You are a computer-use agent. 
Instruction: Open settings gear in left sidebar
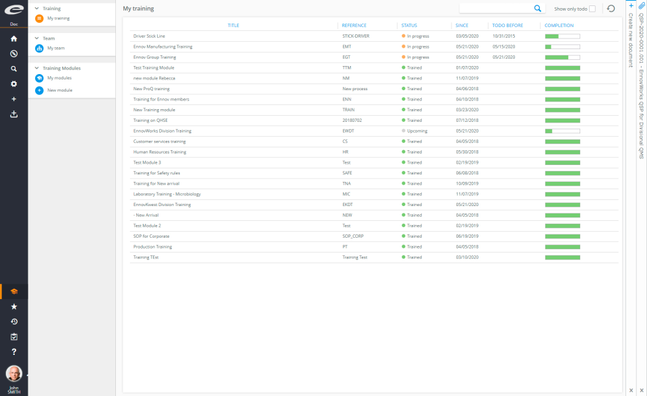13,84
